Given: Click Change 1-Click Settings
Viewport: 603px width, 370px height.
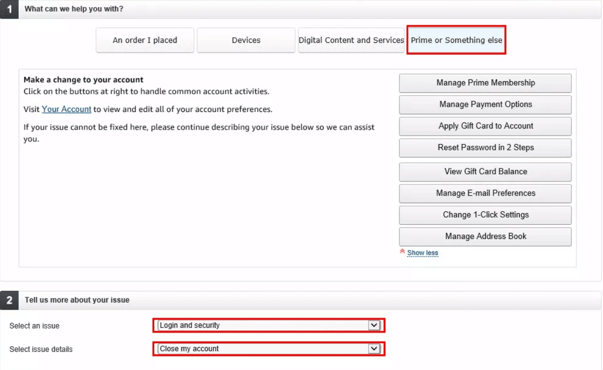Looking at the screenshot, I should click(485, 215).
